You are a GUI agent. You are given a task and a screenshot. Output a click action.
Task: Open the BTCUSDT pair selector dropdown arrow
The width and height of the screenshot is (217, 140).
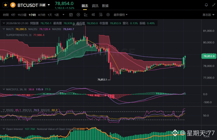(49, 5)
